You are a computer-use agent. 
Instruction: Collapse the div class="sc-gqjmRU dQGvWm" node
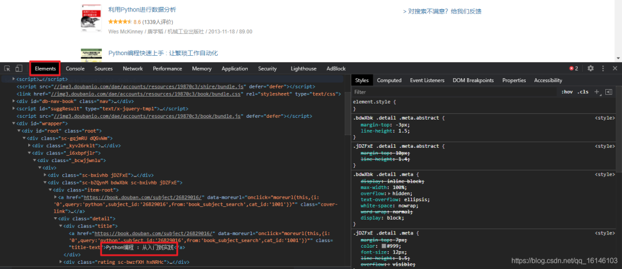pos(24,139)
